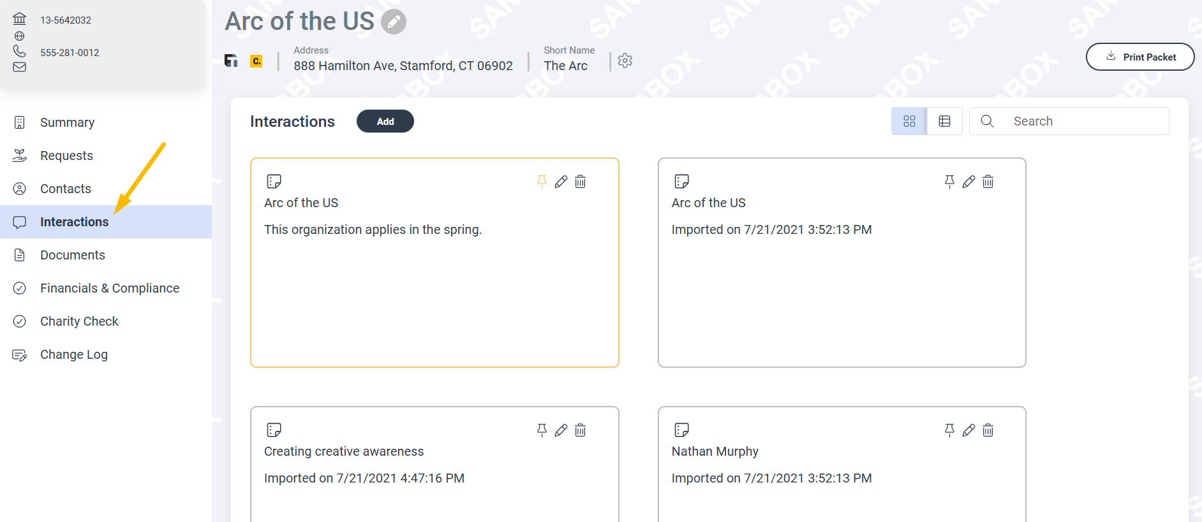The image size is (1202, 522).
Task: Click note icon on 'applies in the spring' card
Action: [x=274, y=182]
